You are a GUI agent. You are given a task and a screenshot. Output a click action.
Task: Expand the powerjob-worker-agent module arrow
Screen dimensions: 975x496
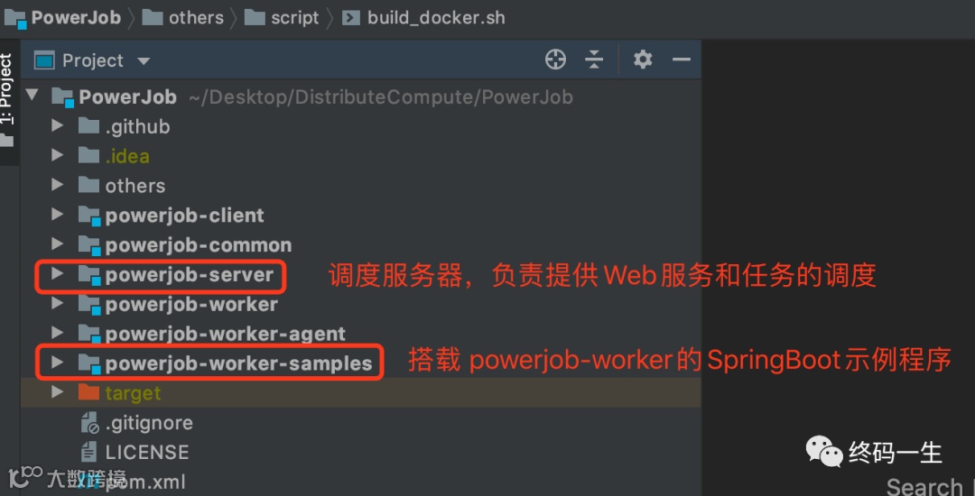57,334
